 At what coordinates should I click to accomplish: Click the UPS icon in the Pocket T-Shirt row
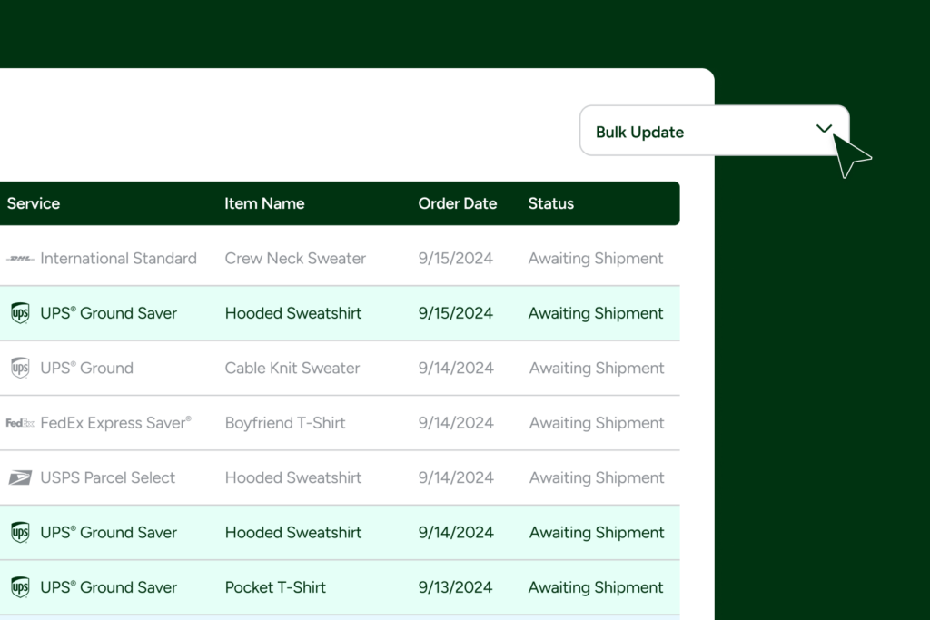pos(20,587)
